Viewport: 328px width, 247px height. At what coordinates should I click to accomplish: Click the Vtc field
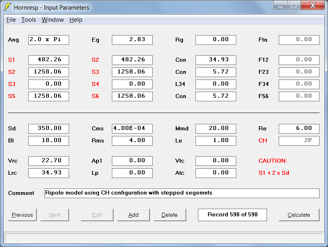coord(216,161)
